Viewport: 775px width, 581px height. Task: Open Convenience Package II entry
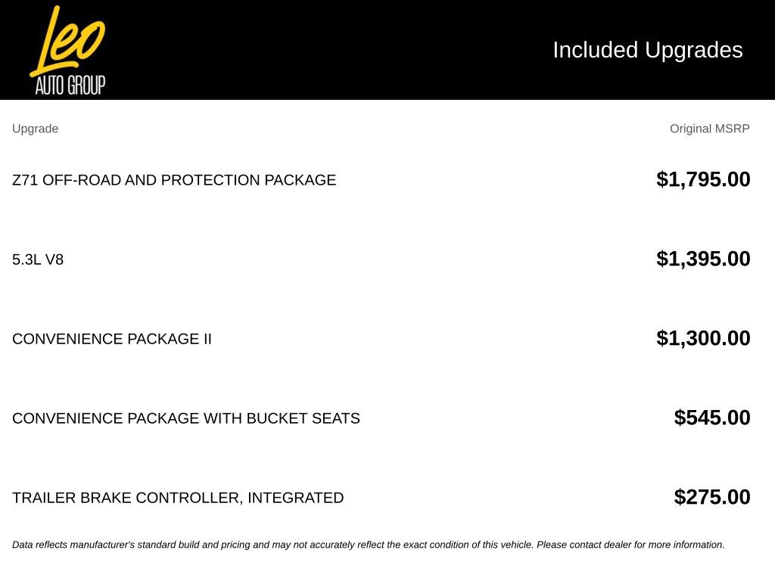click(112, 339)
